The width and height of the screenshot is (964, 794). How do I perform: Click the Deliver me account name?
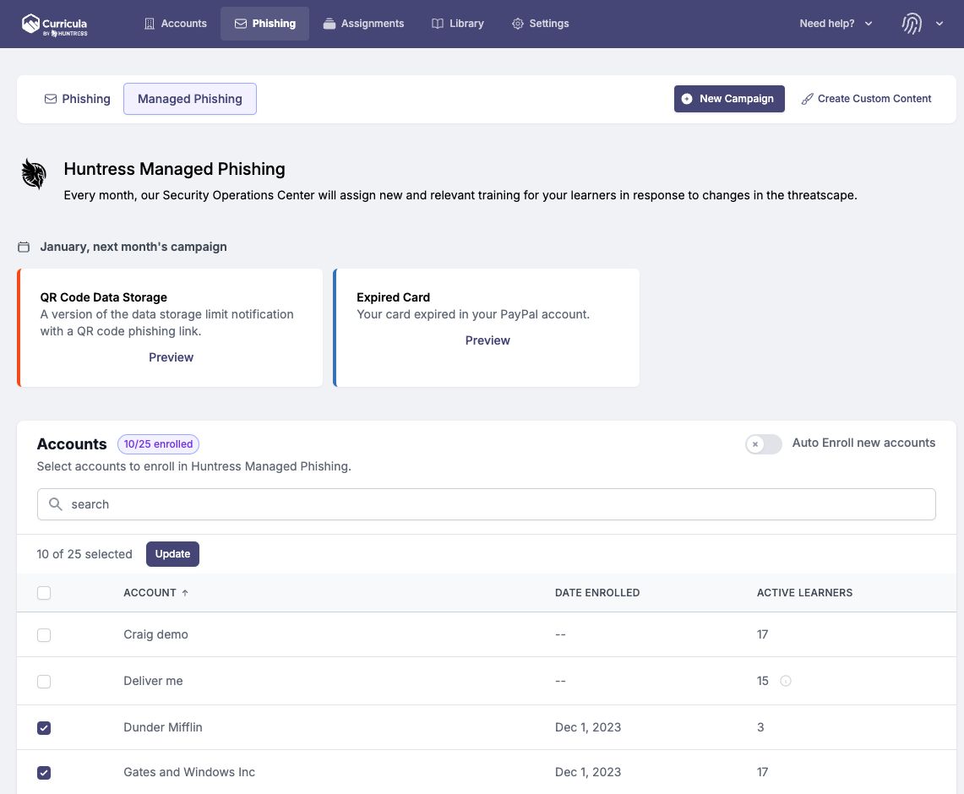pos(153,681)
